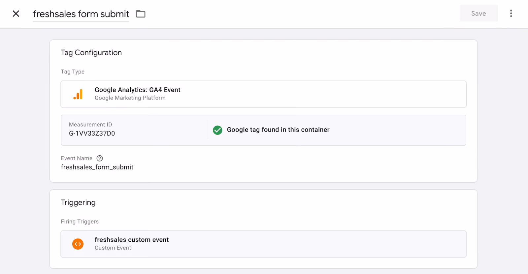This screenshot has width=528, height=274.
Task: Open the folder icon beside the tag name
Action: [x=141, y=14]
